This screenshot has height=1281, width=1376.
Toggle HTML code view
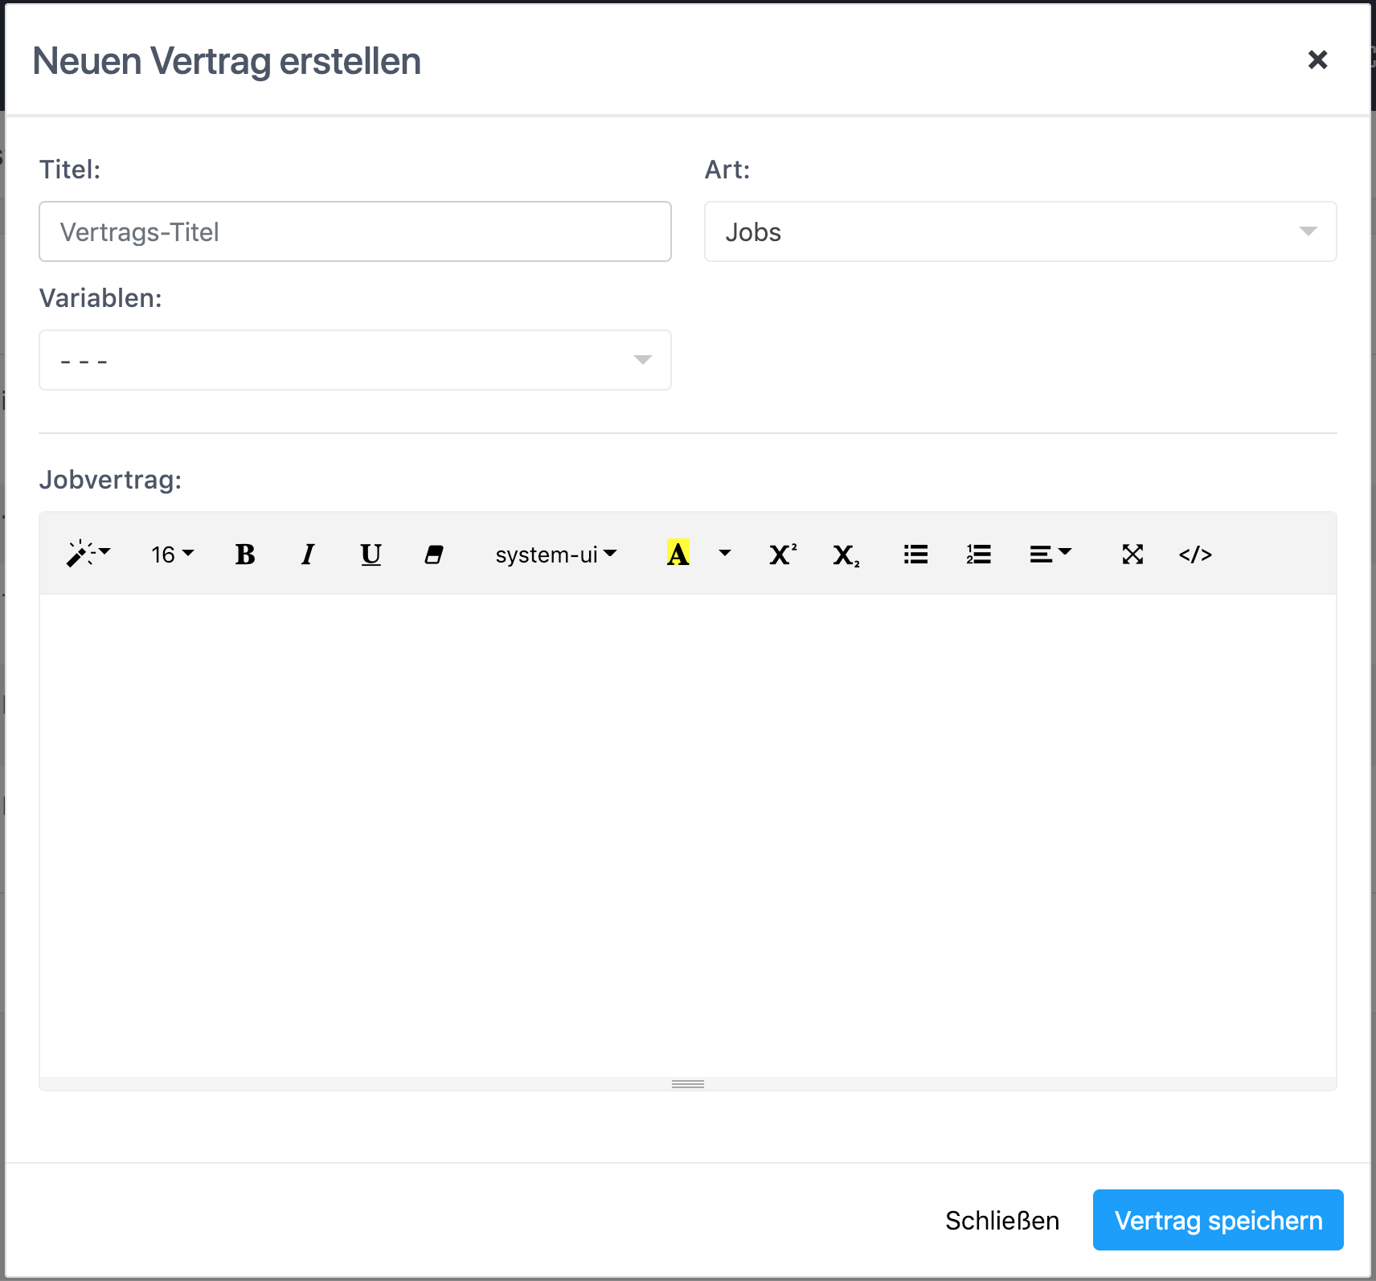pos(1195,555)
